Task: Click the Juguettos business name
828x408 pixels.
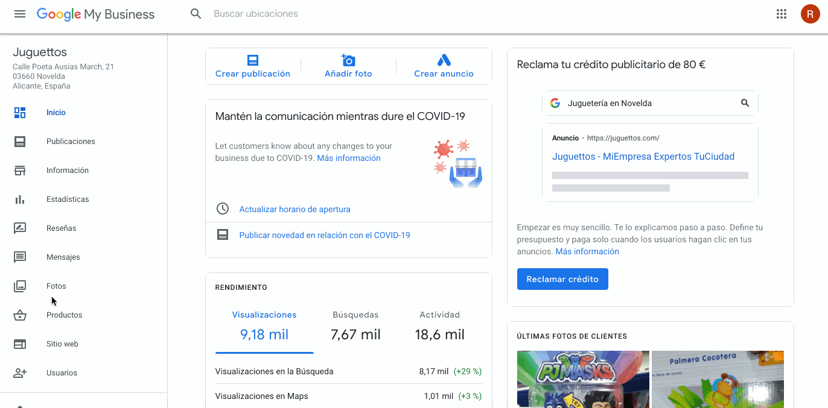Action: [x=40, y=52]
